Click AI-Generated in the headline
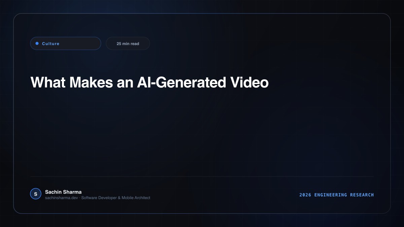The image size is (404, 227). (x=181, y=82)
